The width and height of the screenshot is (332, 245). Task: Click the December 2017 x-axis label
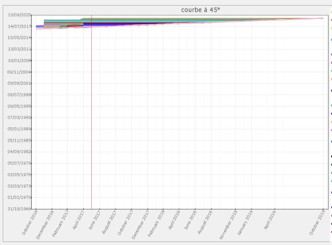coord(141,224)
